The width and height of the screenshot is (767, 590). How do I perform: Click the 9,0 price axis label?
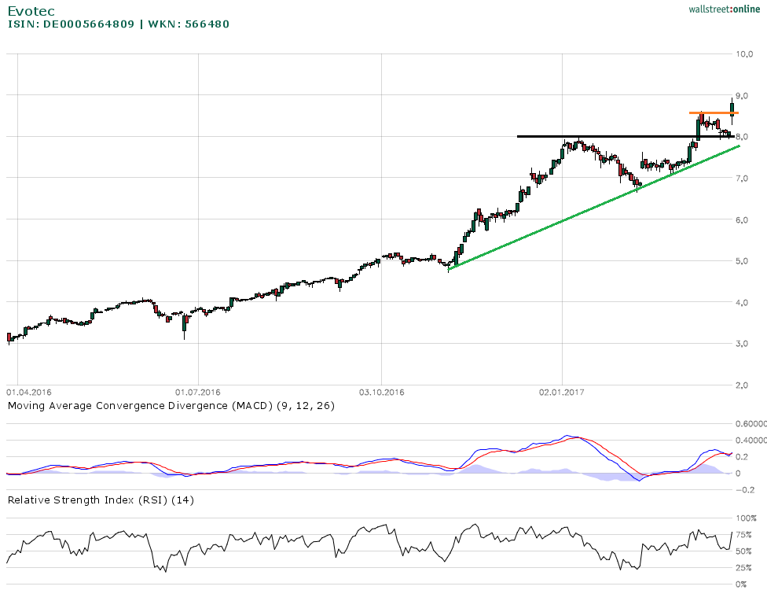point(742,95)
